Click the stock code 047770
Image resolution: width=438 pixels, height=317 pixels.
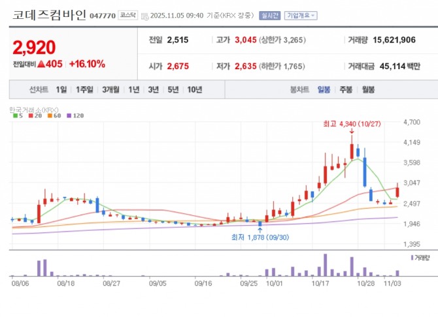tap(103, 16)
